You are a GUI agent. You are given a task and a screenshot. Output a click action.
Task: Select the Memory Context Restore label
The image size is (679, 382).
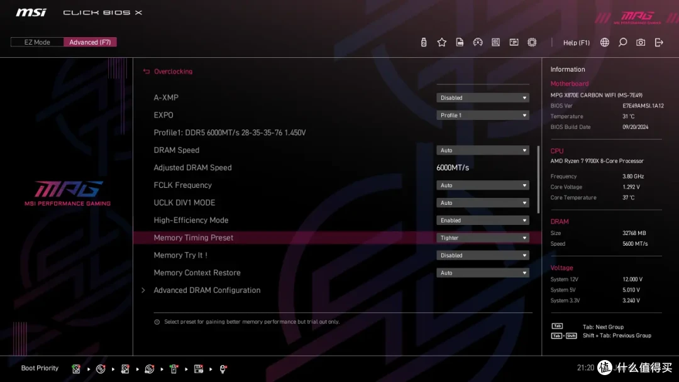(x=197, y=273)
